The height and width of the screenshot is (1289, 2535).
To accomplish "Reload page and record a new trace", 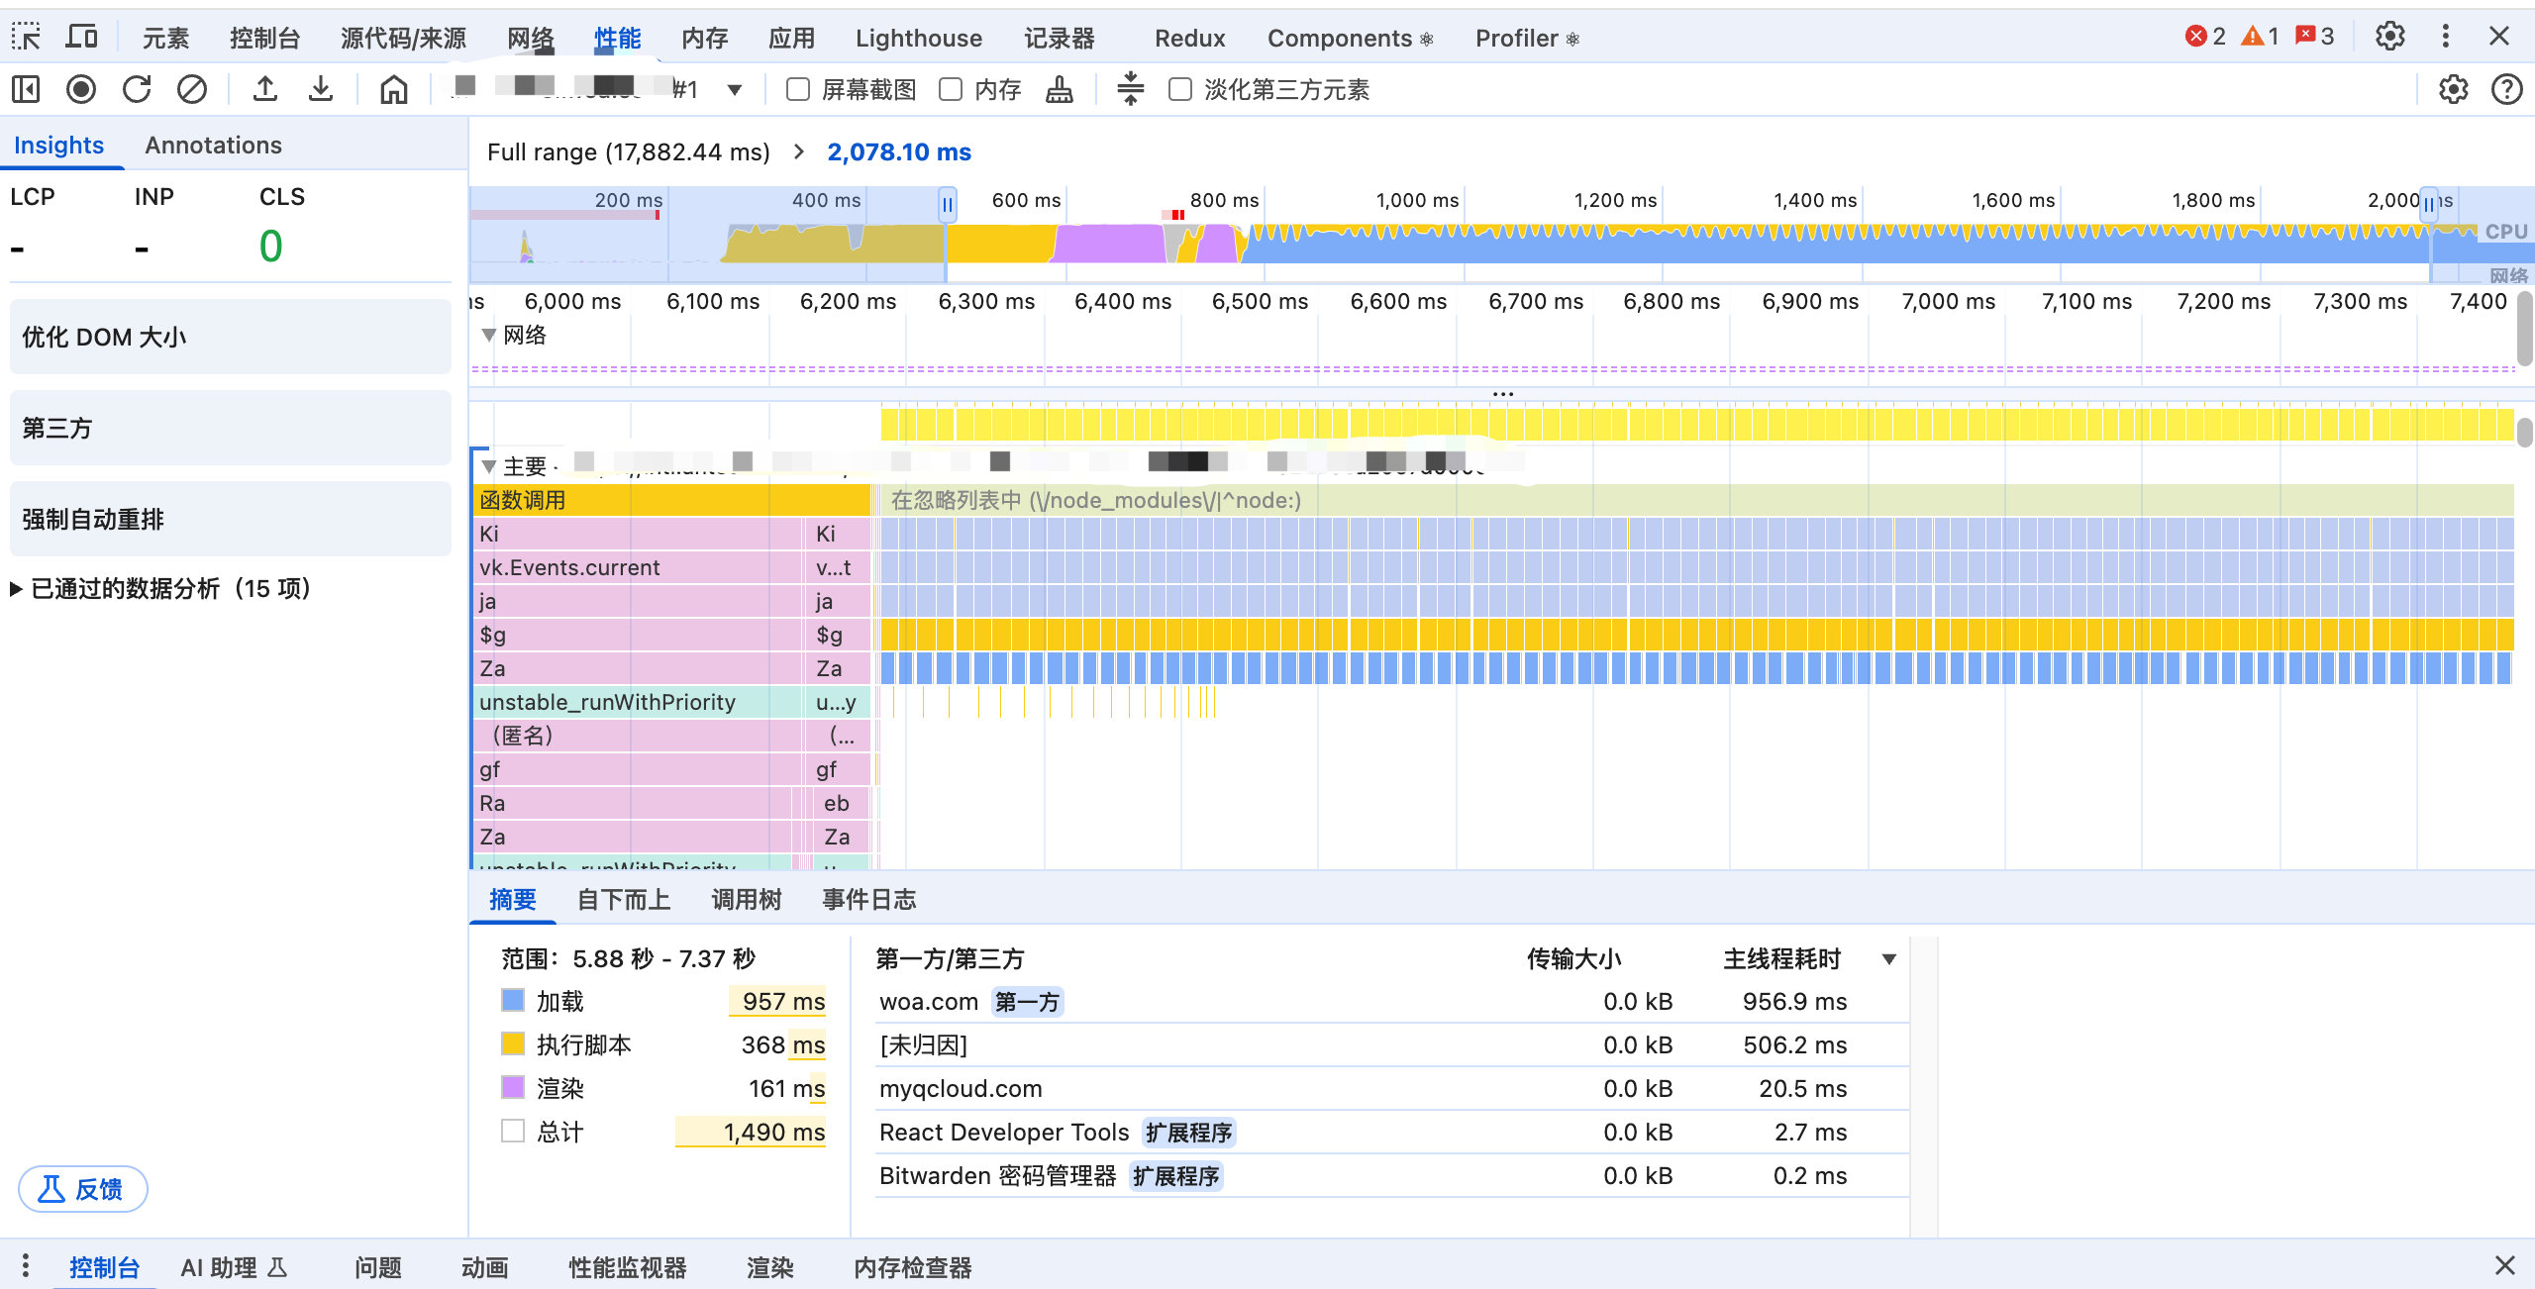I will [x=137, y=89].
